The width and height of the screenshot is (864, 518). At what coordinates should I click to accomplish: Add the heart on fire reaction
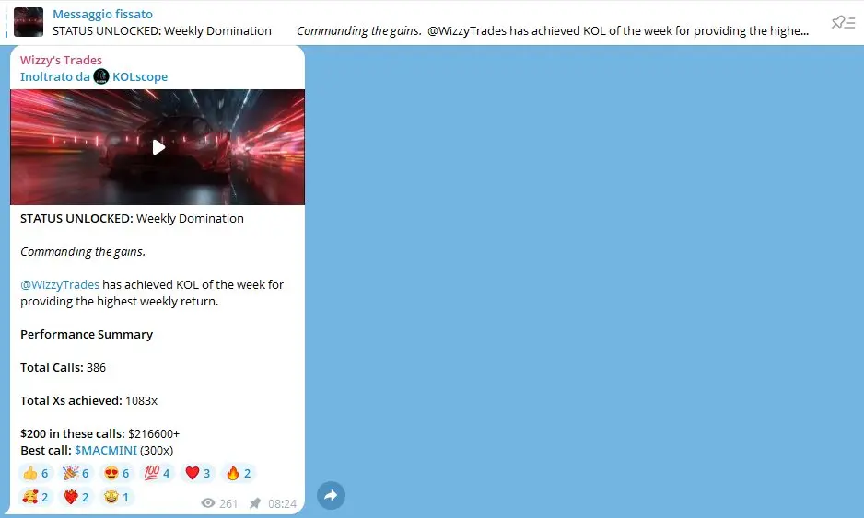[76, 498]
